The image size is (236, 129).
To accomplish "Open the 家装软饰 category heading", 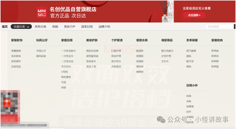I will (x=17, y=40).
